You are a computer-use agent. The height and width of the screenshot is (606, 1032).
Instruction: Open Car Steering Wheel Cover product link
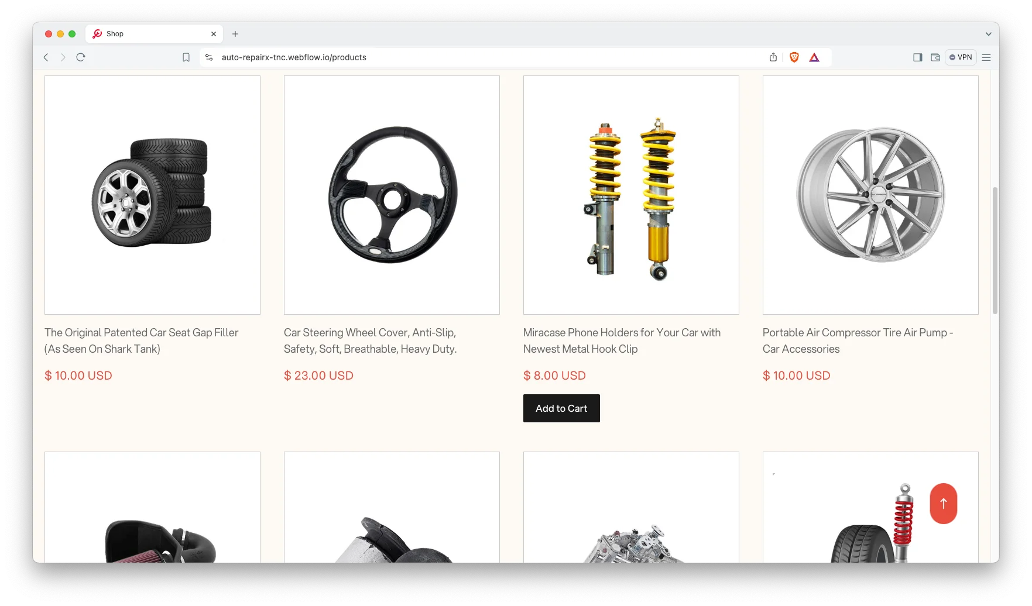pyautogui.click(x=370, y=340)
